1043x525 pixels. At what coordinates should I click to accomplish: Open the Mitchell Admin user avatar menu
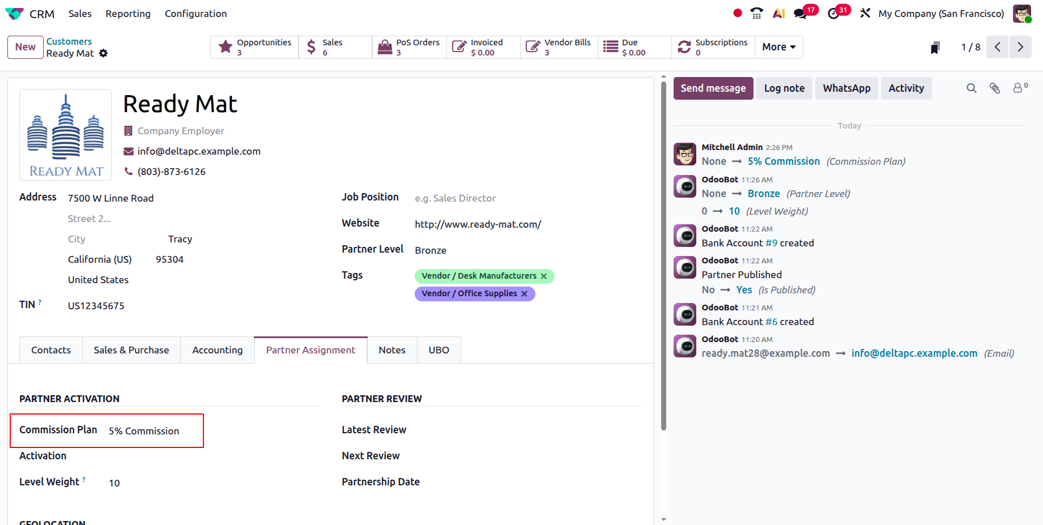coord(1022,14)
